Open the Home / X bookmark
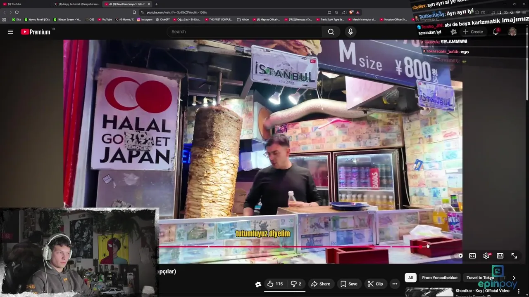529x297 pixels. (x=124, y=19)
